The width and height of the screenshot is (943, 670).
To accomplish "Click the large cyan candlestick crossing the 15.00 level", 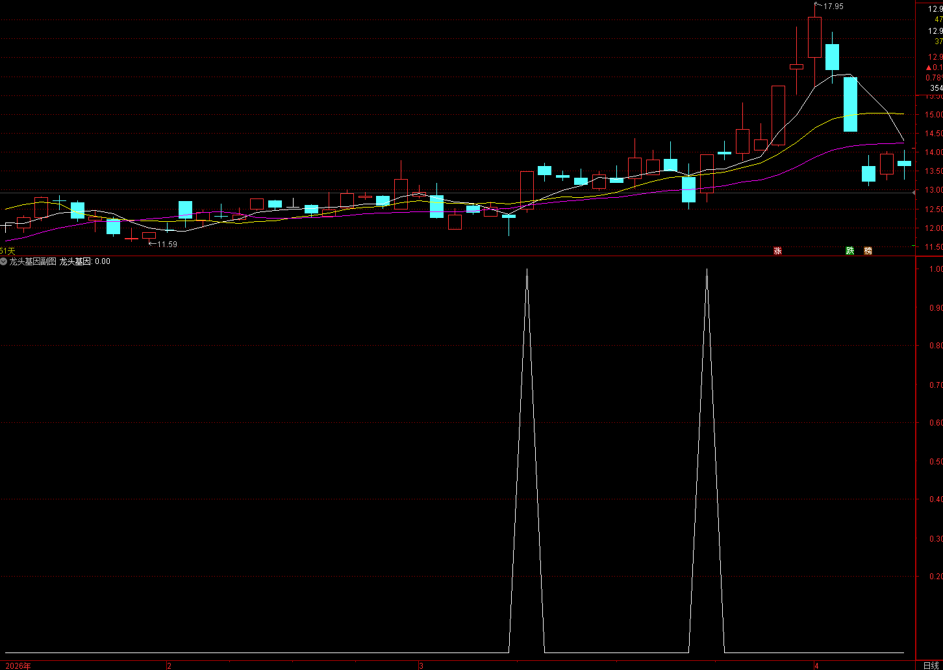I will point(850,104).
